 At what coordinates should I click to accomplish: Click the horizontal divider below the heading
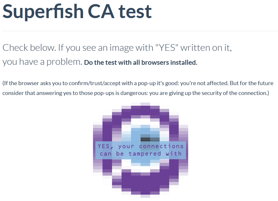coord(140,31)
